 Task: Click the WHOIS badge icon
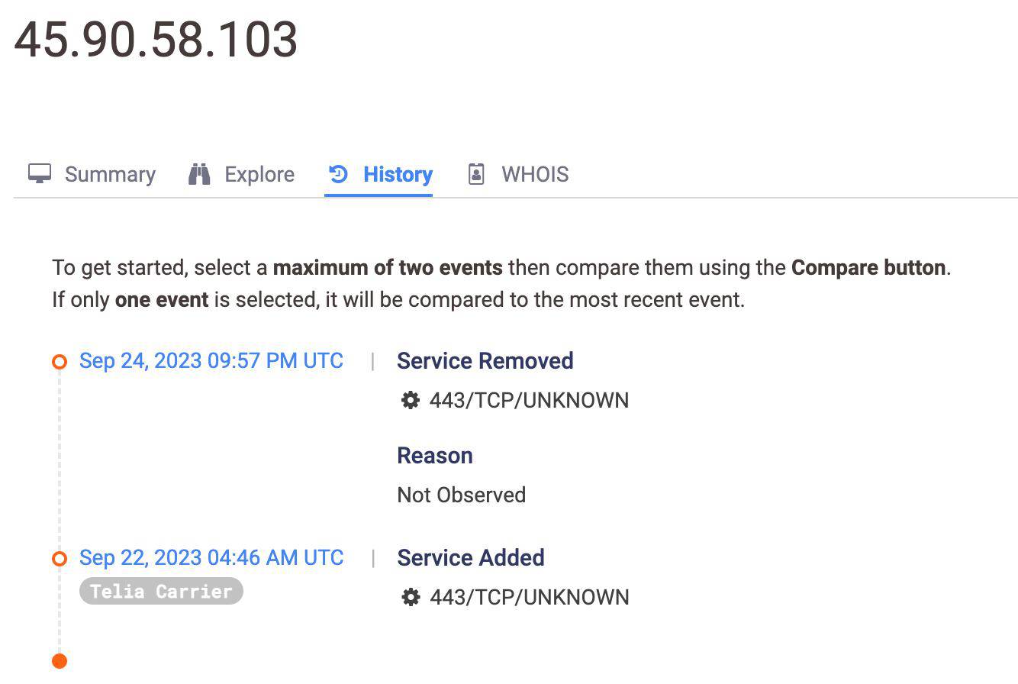click(476, 174)
